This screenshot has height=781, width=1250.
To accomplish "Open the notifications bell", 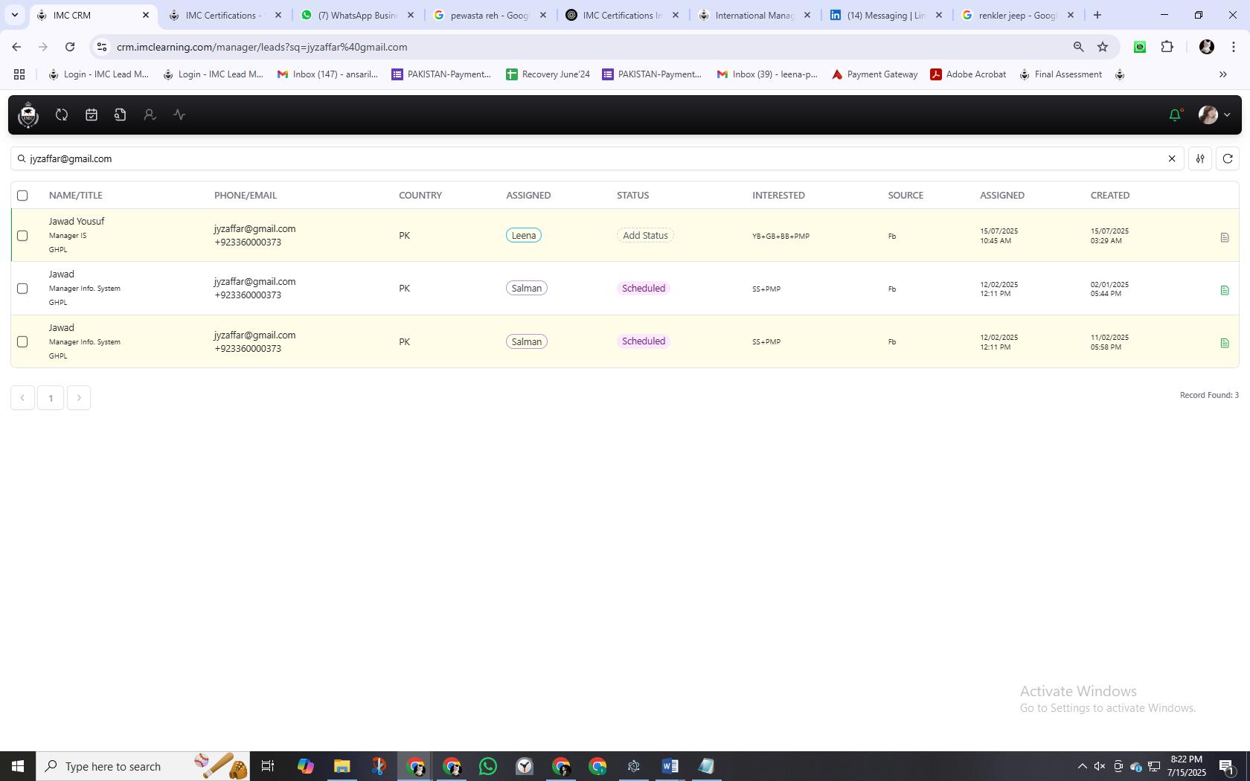I will 1175,115.
